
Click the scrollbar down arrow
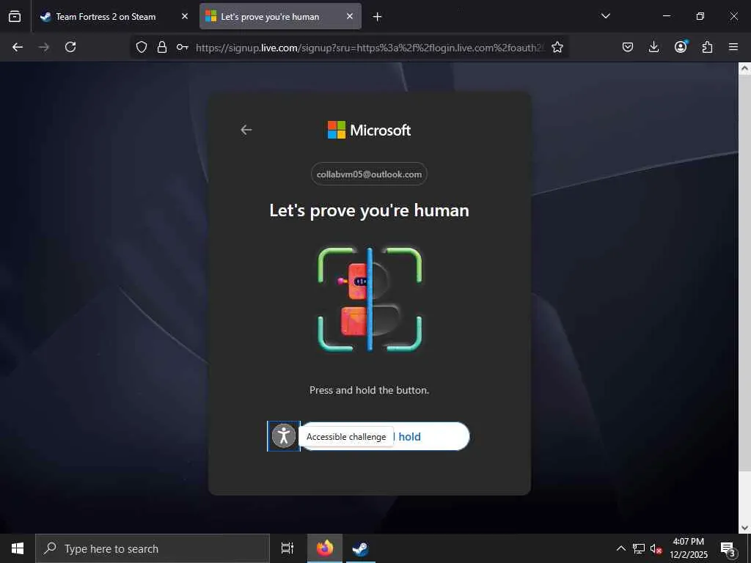click(744, 528)
